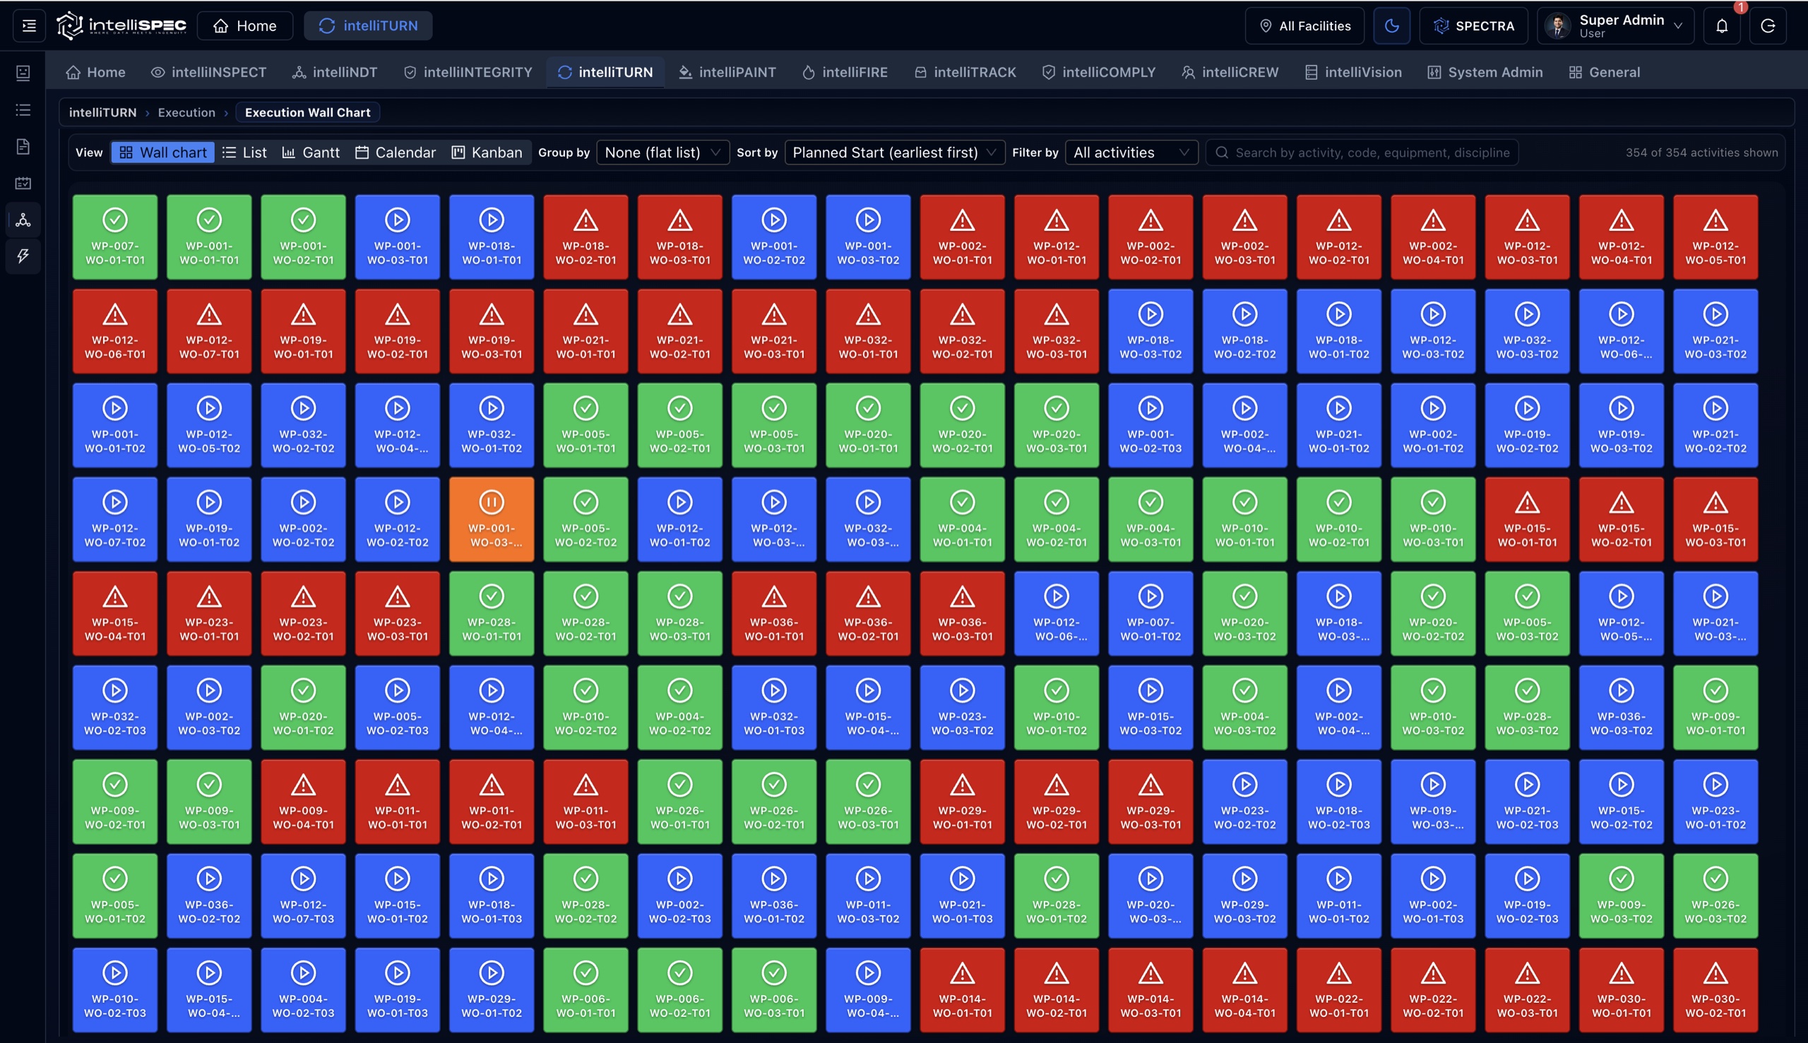This screenshot has height=1043, width=1808.
Task: Open System Admin module
Action: point(1485,72)
